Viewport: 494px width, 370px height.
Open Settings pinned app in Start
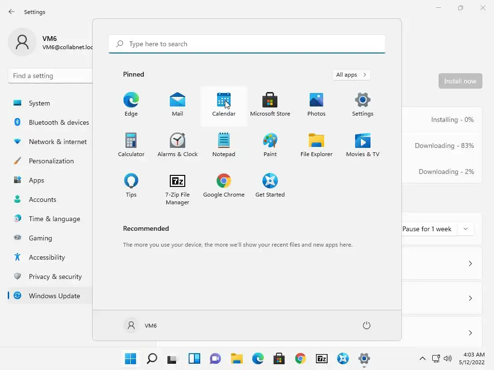363,105
